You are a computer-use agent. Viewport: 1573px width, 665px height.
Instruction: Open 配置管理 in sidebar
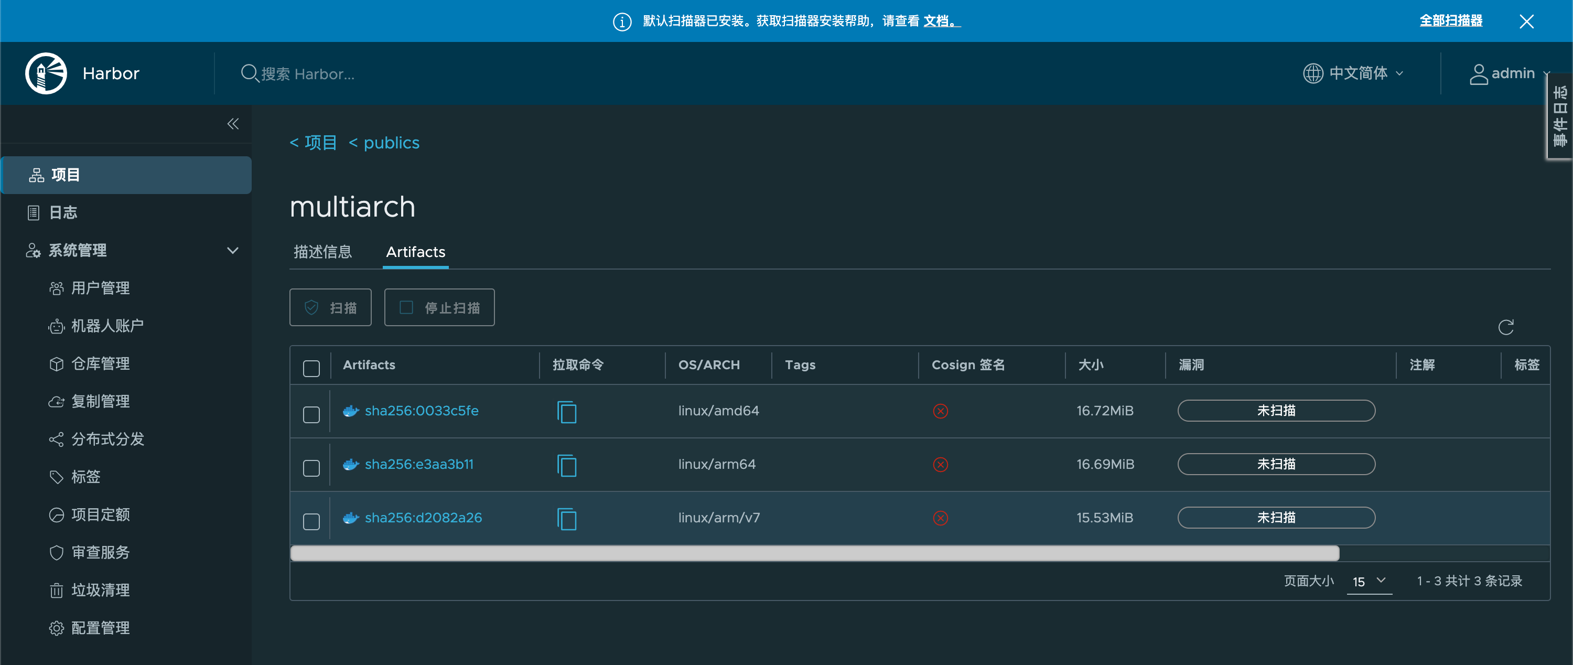pyautogui.click(x=100, y=628)
